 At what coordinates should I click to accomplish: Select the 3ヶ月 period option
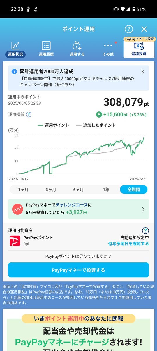tap(51, 190)
